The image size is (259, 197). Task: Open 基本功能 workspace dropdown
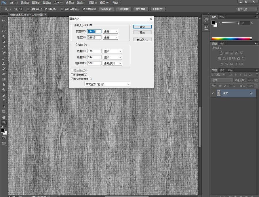point(247,9)
